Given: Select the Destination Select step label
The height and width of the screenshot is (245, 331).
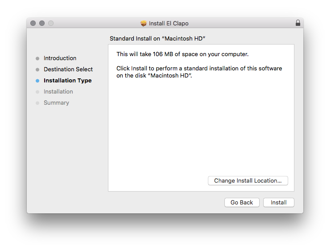Looking at the screenshot, I should click(68, 69).
